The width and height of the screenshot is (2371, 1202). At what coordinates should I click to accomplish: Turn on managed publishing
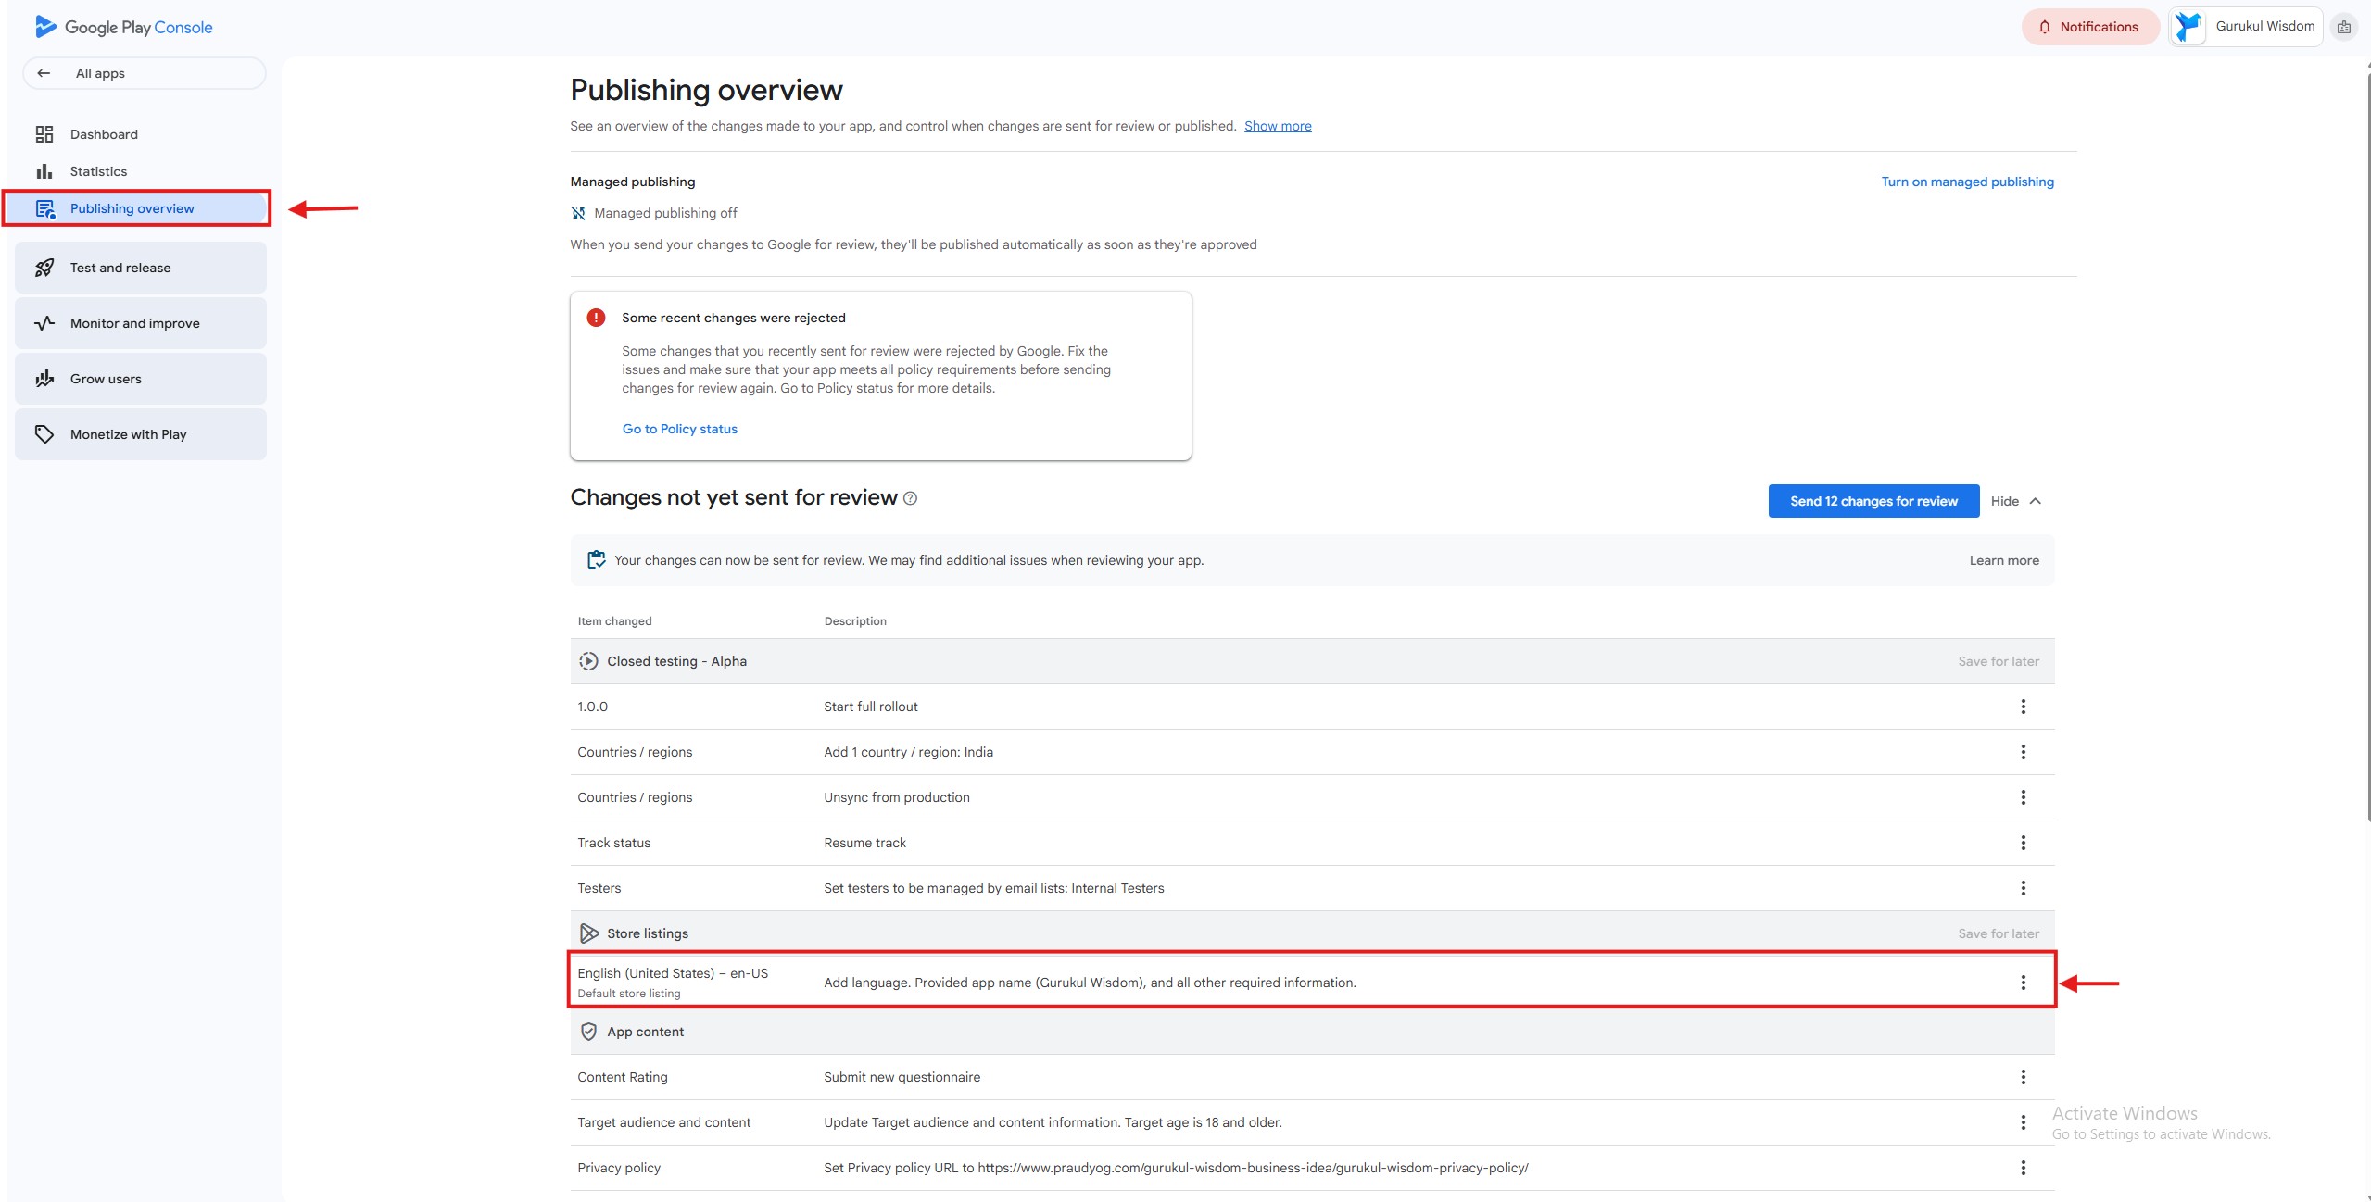[1967, 182]
